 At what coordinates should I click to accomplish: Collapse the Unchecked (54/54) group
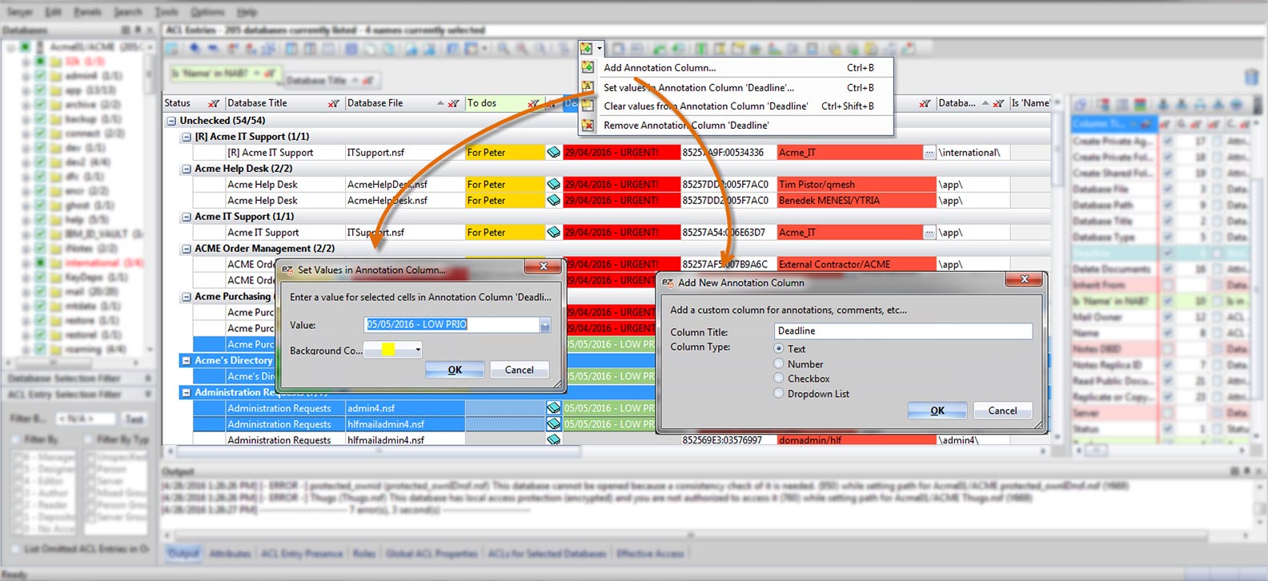click(x=171, y=121)
